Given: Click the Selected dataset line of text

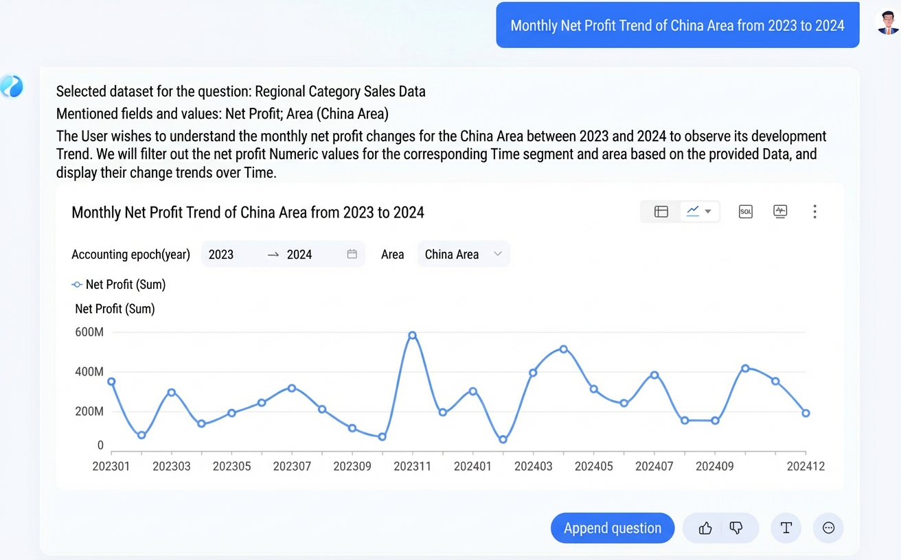Looking at the screenshot, I should [x=241, y=91].
